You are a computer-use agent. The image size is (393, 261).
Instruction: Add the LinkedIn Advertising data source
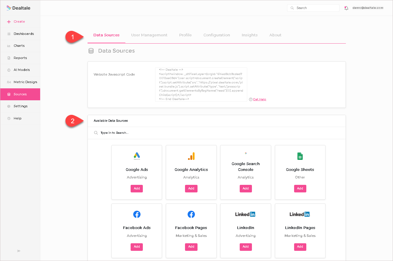click(x=246, y=247)
